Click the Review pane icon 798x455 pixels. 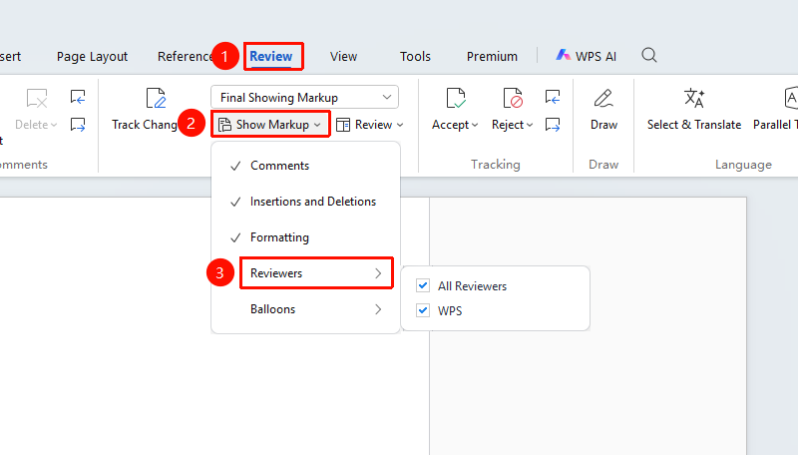coord(343,125)
